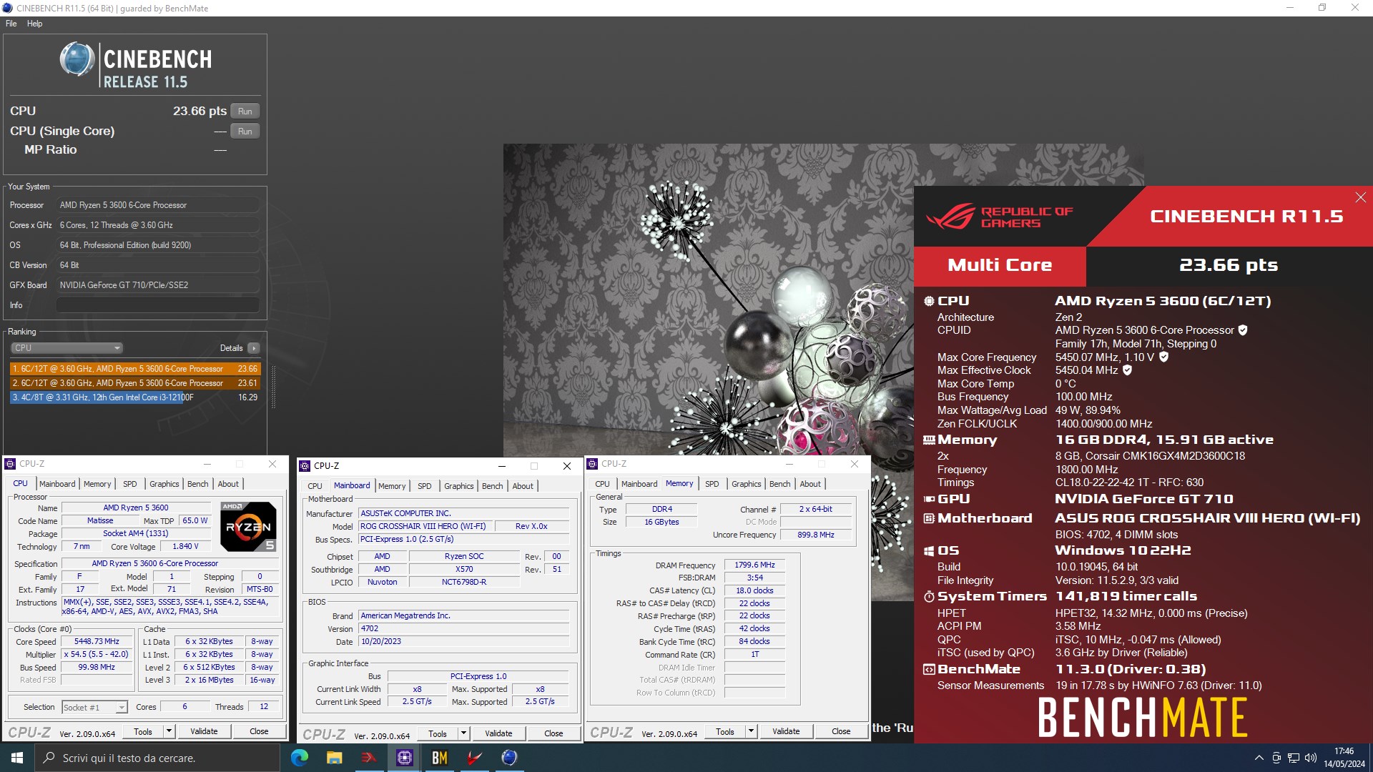
Task: Open the Help menu in Cinebench
Action: [x=34, y=24]
